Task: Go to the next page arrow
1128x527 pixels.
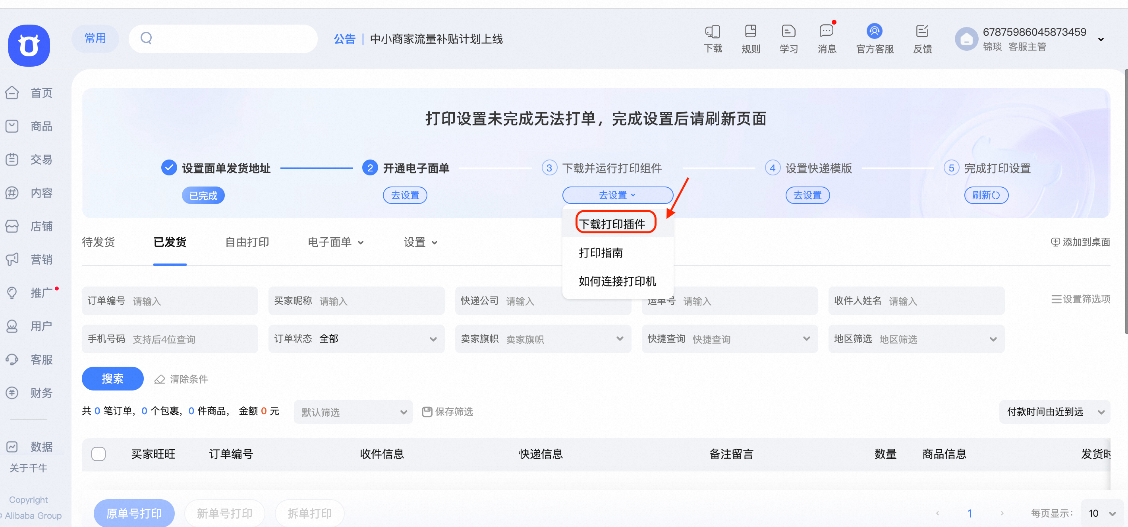Action: [x=1002, y=513]
